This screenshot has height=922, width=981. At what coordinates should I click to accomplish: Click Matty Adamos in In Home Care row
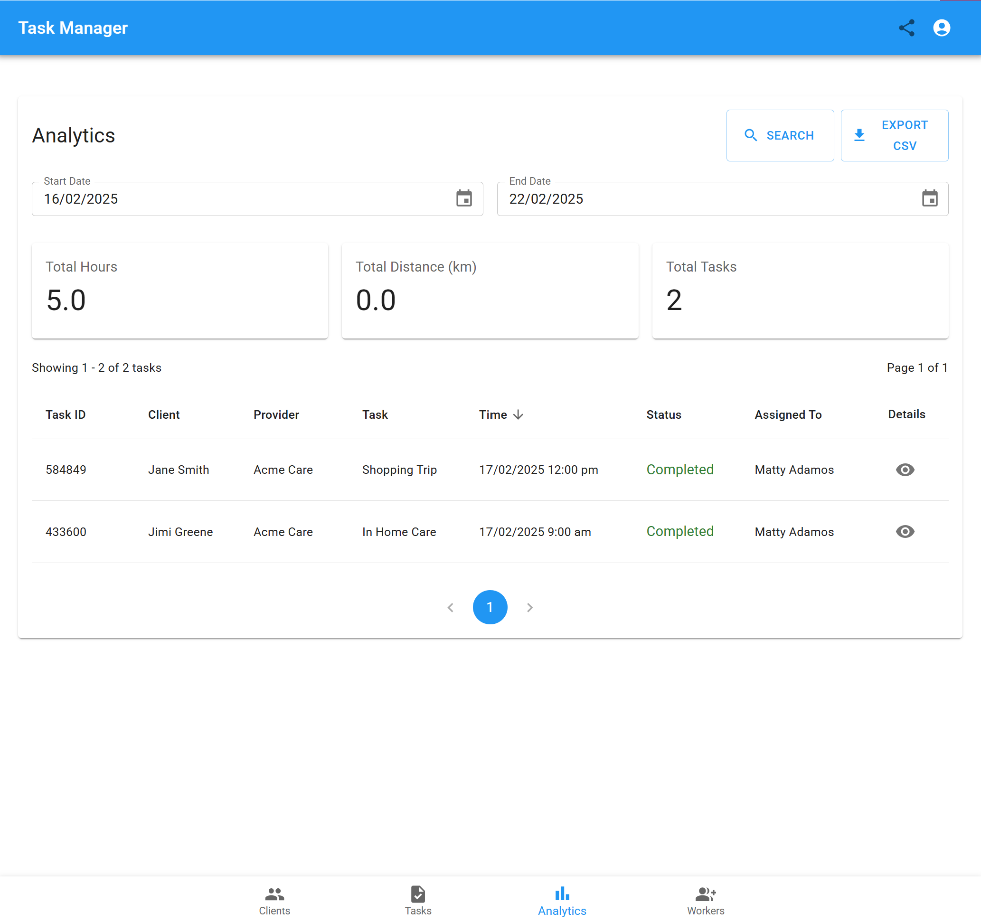794,532
